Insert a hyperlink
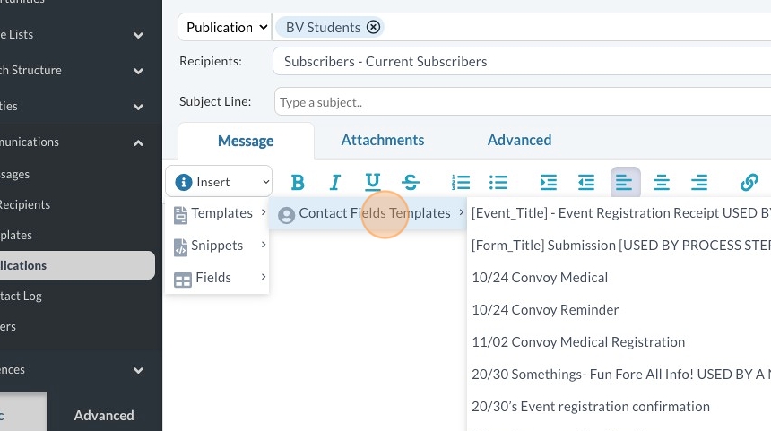Image resolution: width=771 pixels, height=431 pixels. click(749, 183)
